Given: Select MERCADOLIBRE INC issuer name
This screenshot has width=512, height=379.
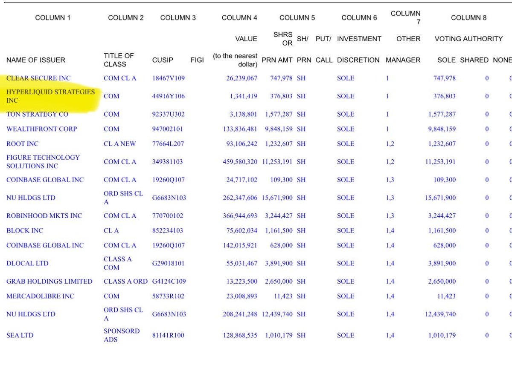Looking at the screenshot, I should point(40,296).
